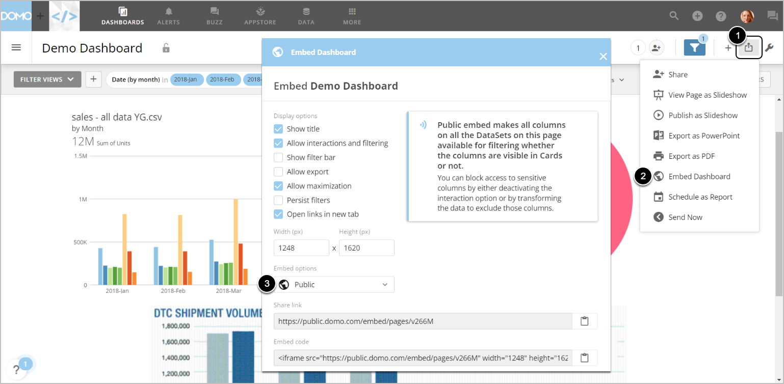Close the Embed Dashboard dialog
This screenshot has width=784, height=384.
[603, 57]
